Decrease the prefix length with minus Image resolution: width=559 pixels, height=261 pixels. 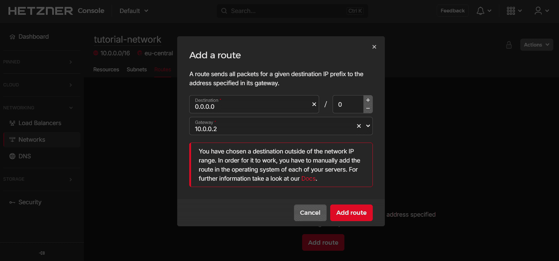(x=368, y=108)
